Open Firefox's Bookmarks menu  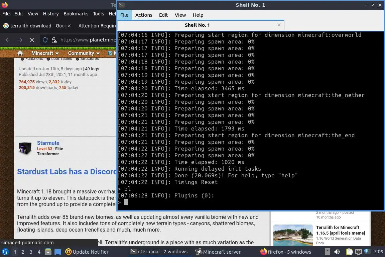click(76, 14)
